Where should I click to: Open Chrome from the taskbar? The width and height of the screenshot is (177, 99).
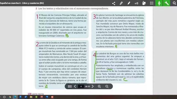[x=10, y=97]
